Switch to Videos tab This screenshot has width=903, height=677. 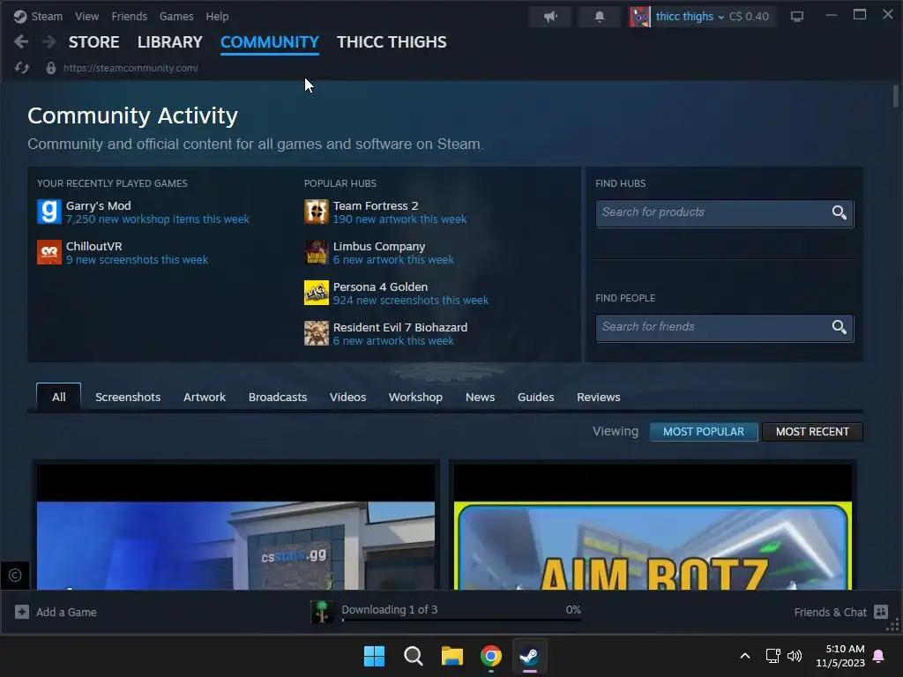(x=347, y=398)
